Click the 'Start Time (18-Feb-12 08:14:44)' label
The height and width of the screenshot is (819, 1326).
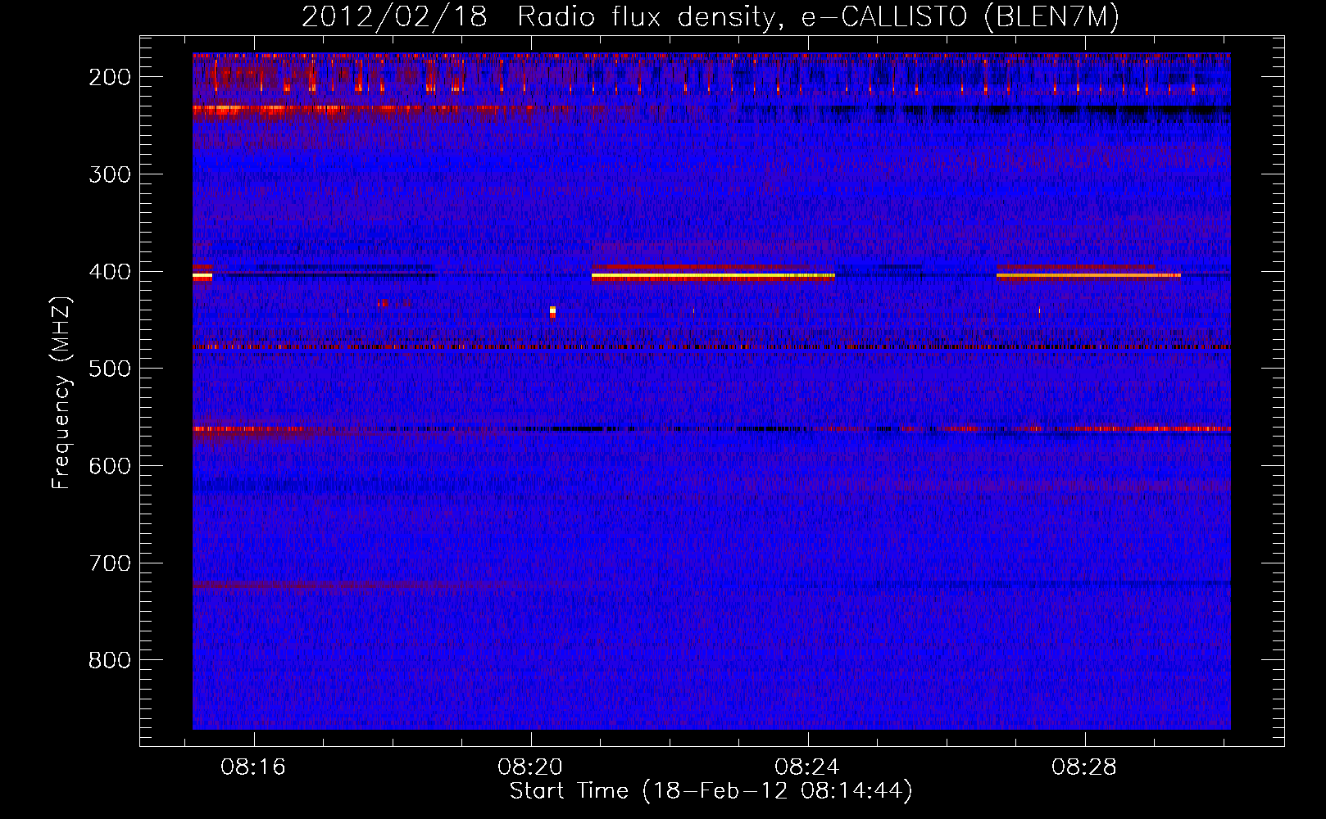(711, 791)
